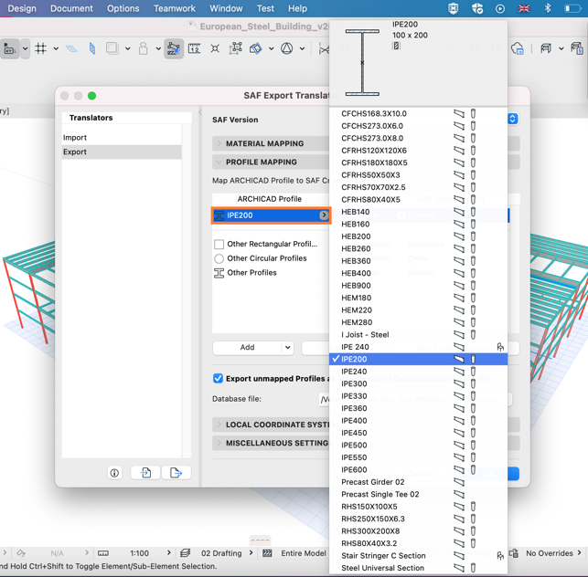The height and width of the screenshot is (577, 588).
Task: Click the circled triangle toolbar icon
Action: (287, 48)
